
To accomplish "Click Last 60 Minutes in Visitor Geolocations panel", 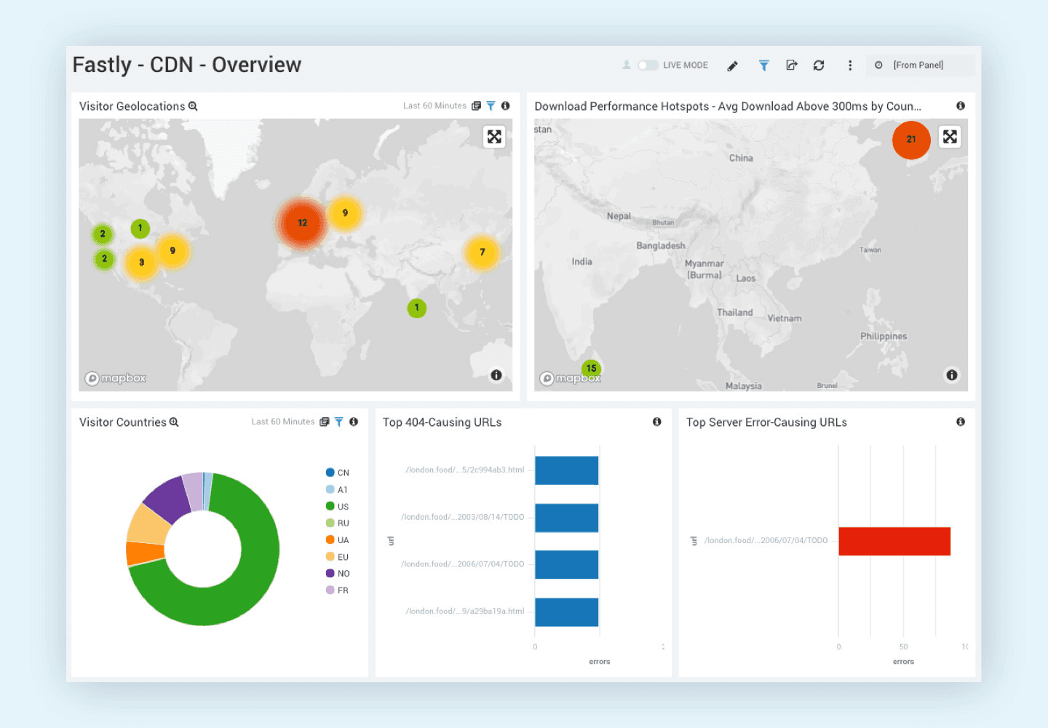I will 434,106.
